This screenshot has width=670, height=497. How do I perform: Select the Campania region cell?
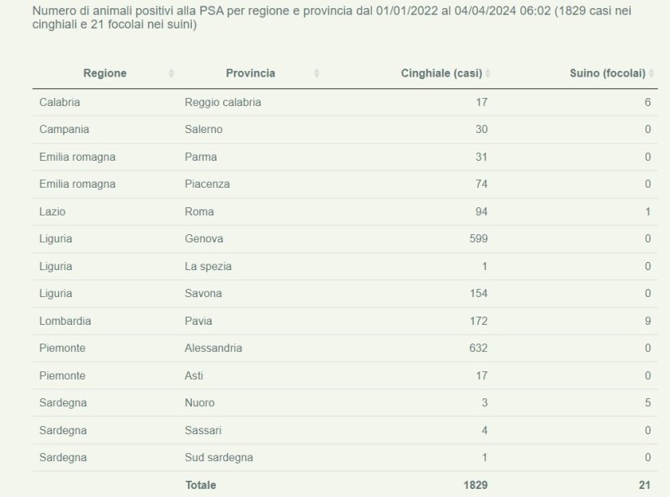[x=64, y=129]
